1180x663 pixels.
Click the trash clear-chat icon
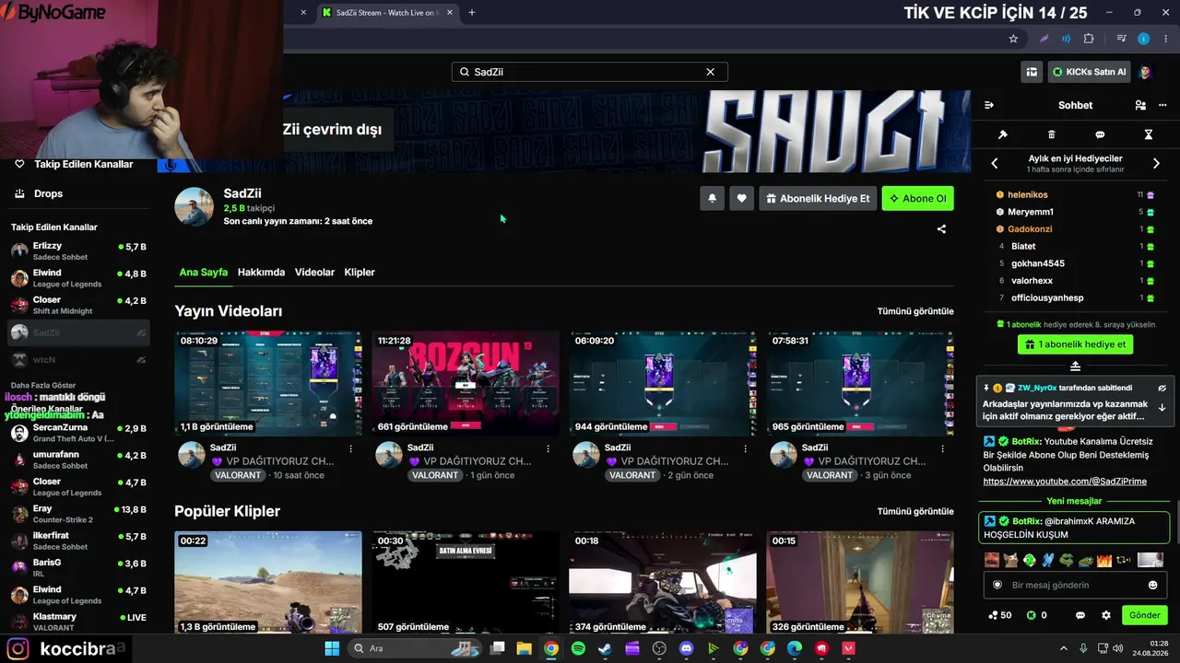coord(1052,134)
